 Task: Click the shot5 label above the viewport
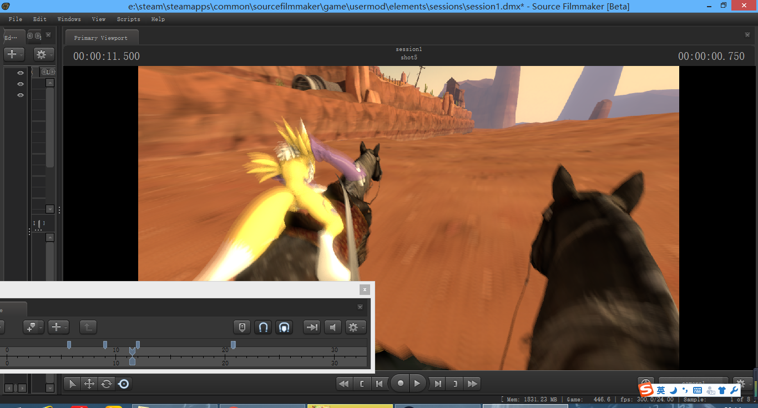coord(409,58)
